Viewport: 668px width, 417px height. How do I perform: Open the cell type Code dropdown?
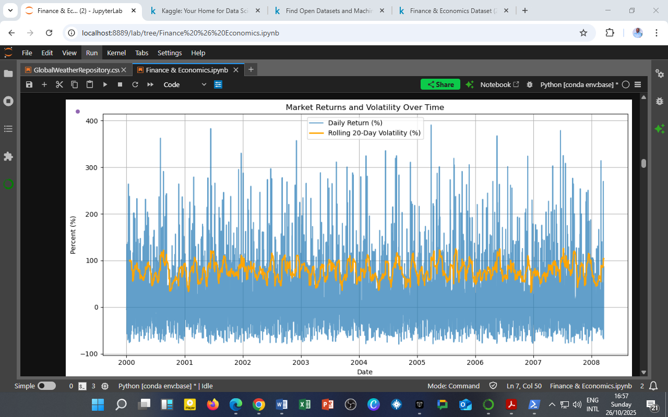pos(185,84)
